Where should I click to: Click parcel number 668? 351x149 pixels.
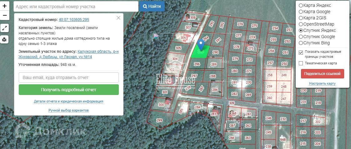pos(283,140)
